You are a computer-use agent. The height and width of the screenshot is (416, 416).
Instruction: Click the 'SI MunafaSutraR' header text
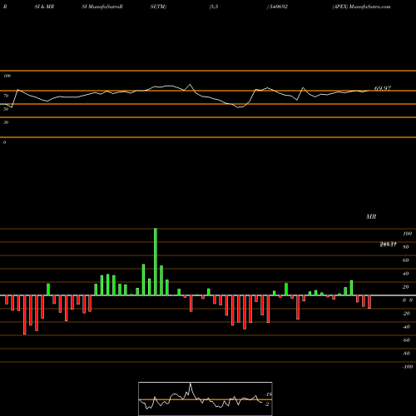point(102,7)
